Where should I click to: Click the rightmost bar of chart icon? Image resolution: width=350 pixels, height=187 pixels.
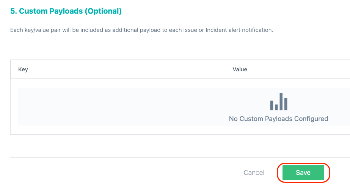coord(286,104)
